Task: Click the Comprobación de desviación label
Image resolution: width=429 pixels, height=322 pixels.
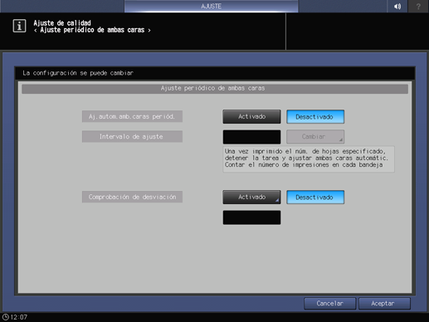Action: pos(132,197)
